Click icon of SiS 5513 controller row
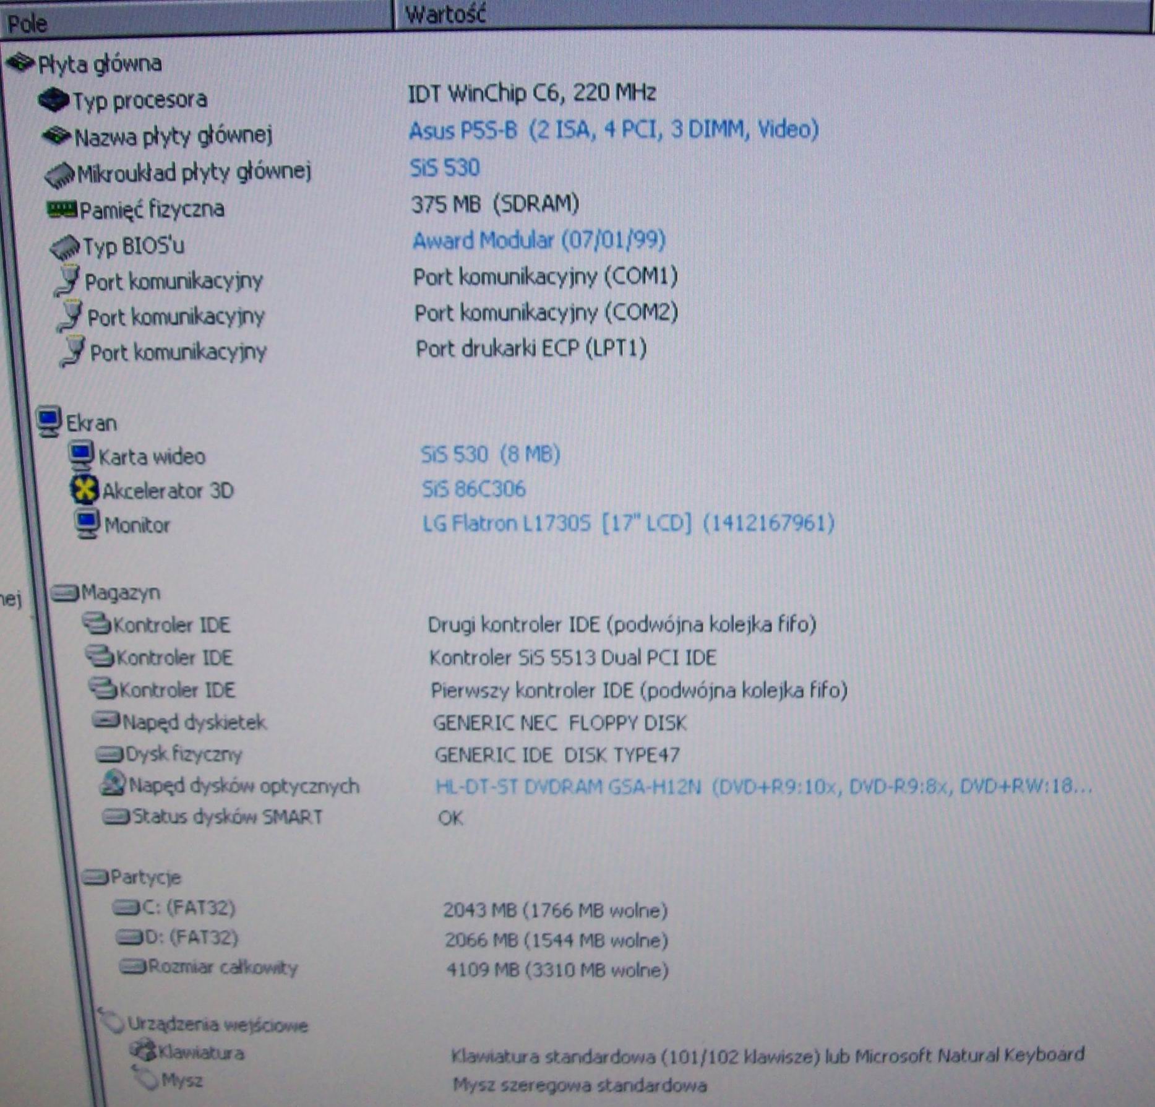 tap(100, 656)
